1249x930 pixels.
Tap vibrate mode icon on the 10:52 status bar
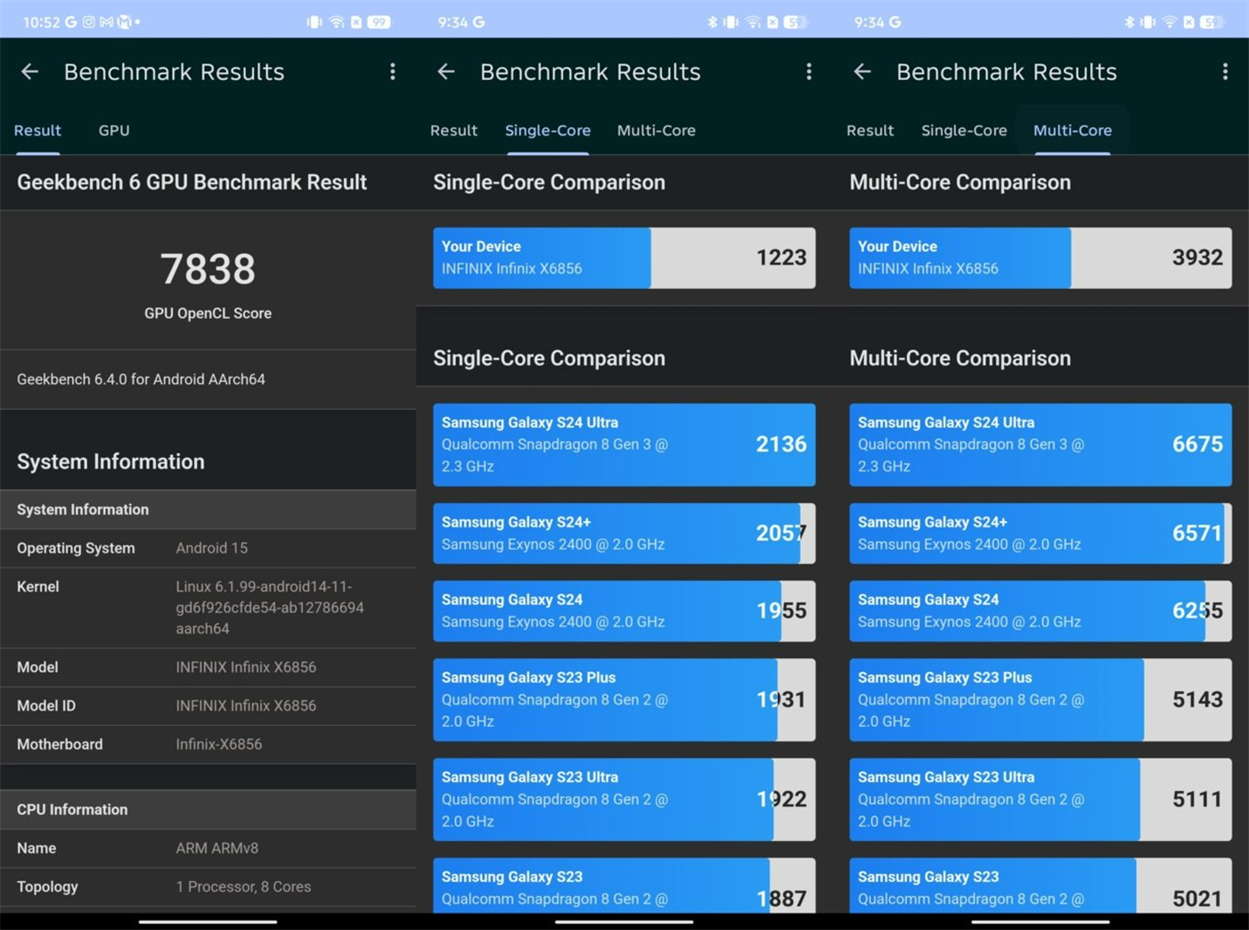pos(314,22)
